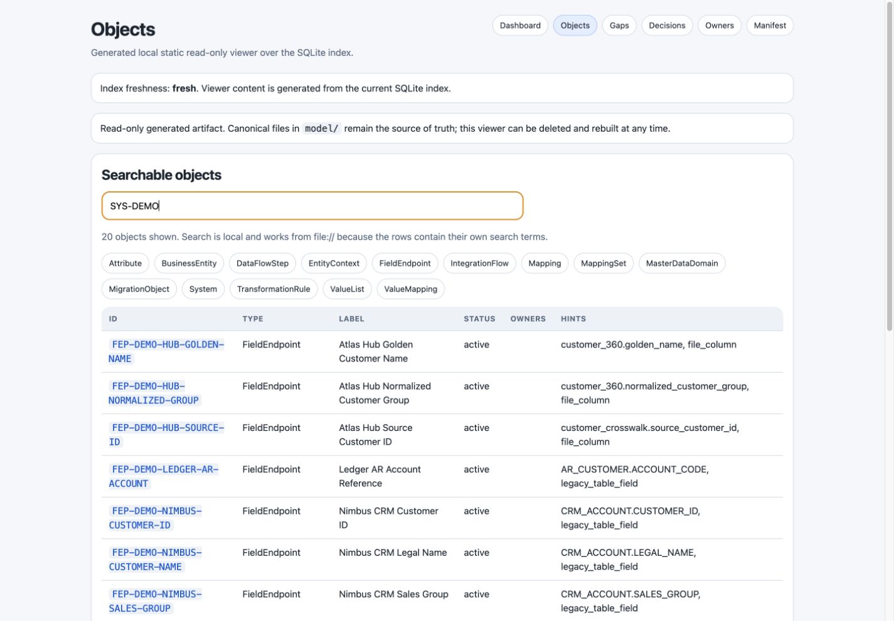Click the TYPE column header
Screen dimensions: 894x621
pyautogui.click(x=253, y=319)
